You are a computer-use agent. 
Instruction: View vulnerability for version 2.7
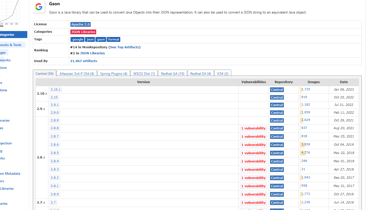(x=254, y=203)
